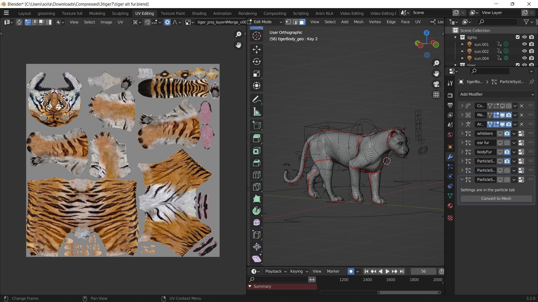
Task: Switch to the Sculpting workspace tab
Action: tap(120, 13)
